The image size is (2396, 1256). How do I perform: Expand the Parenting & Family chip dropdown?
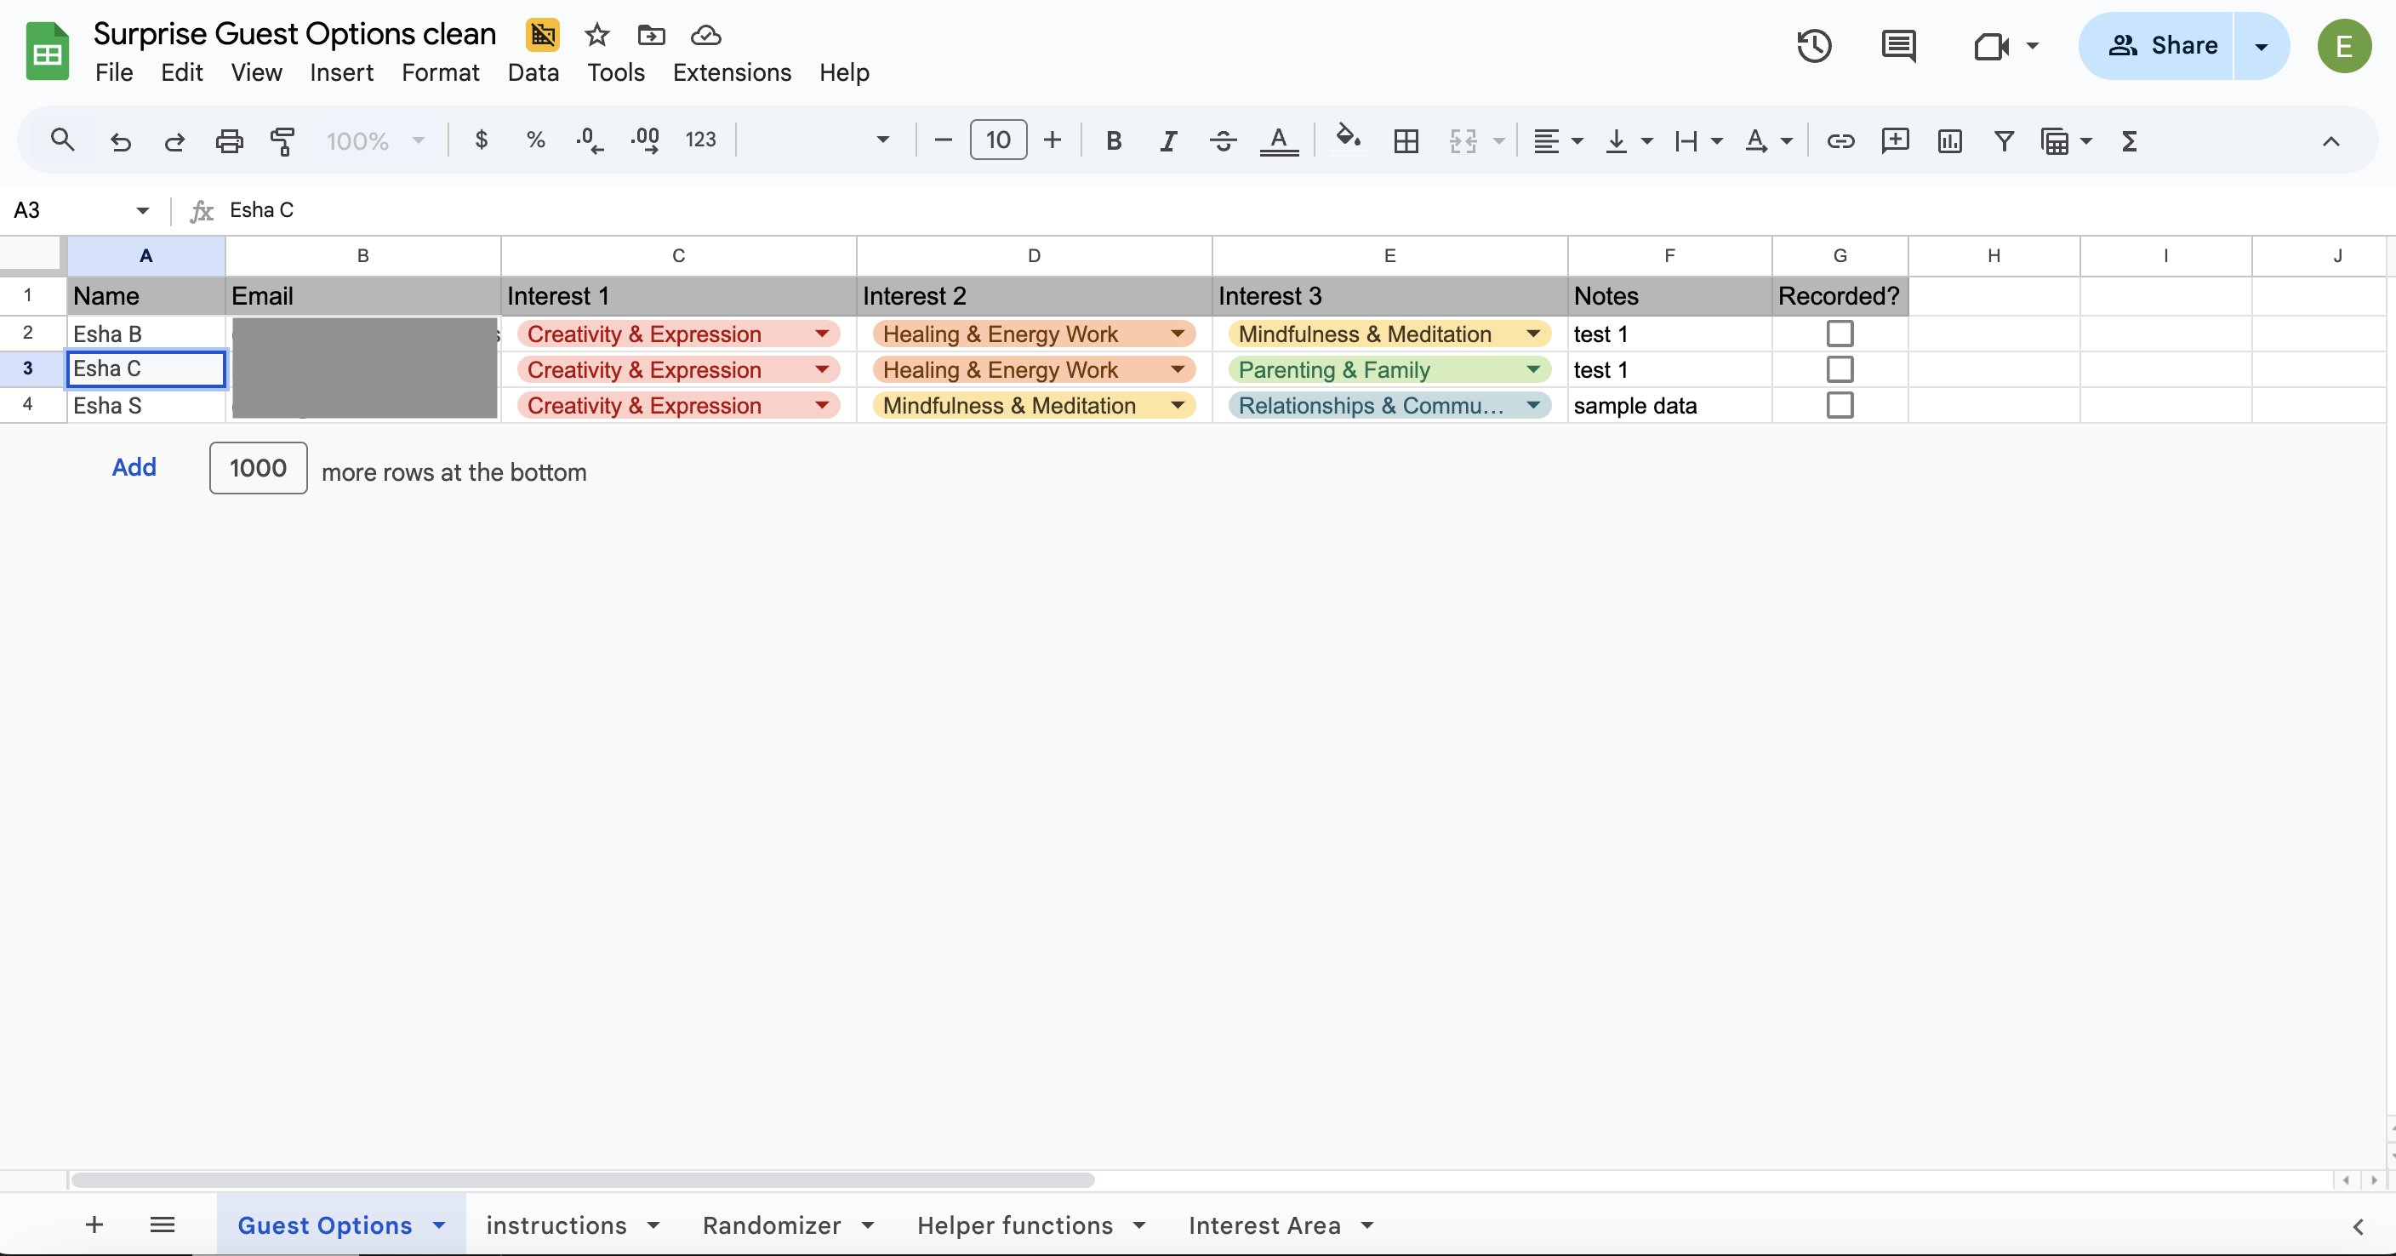tap(1534, 369)
